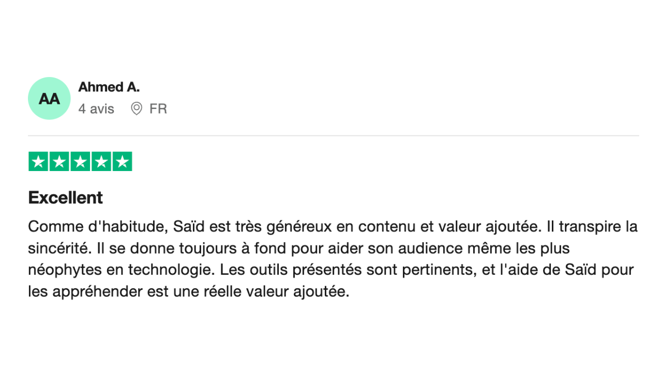Click the "Excellent" review title

(66, 197)
